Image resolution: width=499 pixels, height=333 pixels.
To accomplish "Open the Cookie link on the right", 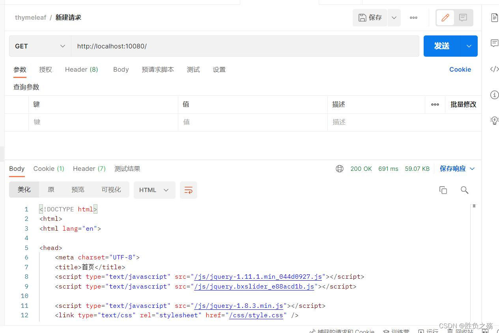I will coord(460,69).
